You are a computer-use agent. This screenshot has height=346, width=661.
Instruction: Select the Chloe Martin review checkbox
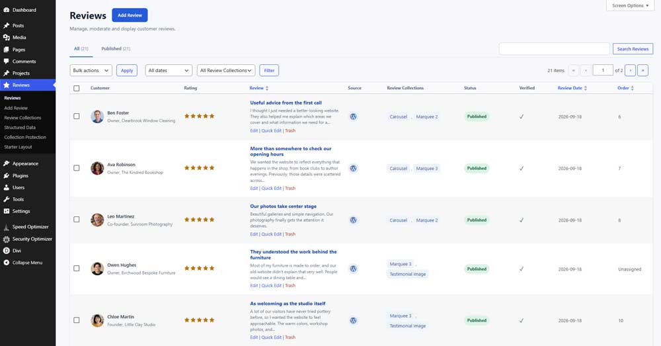(76, 320)
